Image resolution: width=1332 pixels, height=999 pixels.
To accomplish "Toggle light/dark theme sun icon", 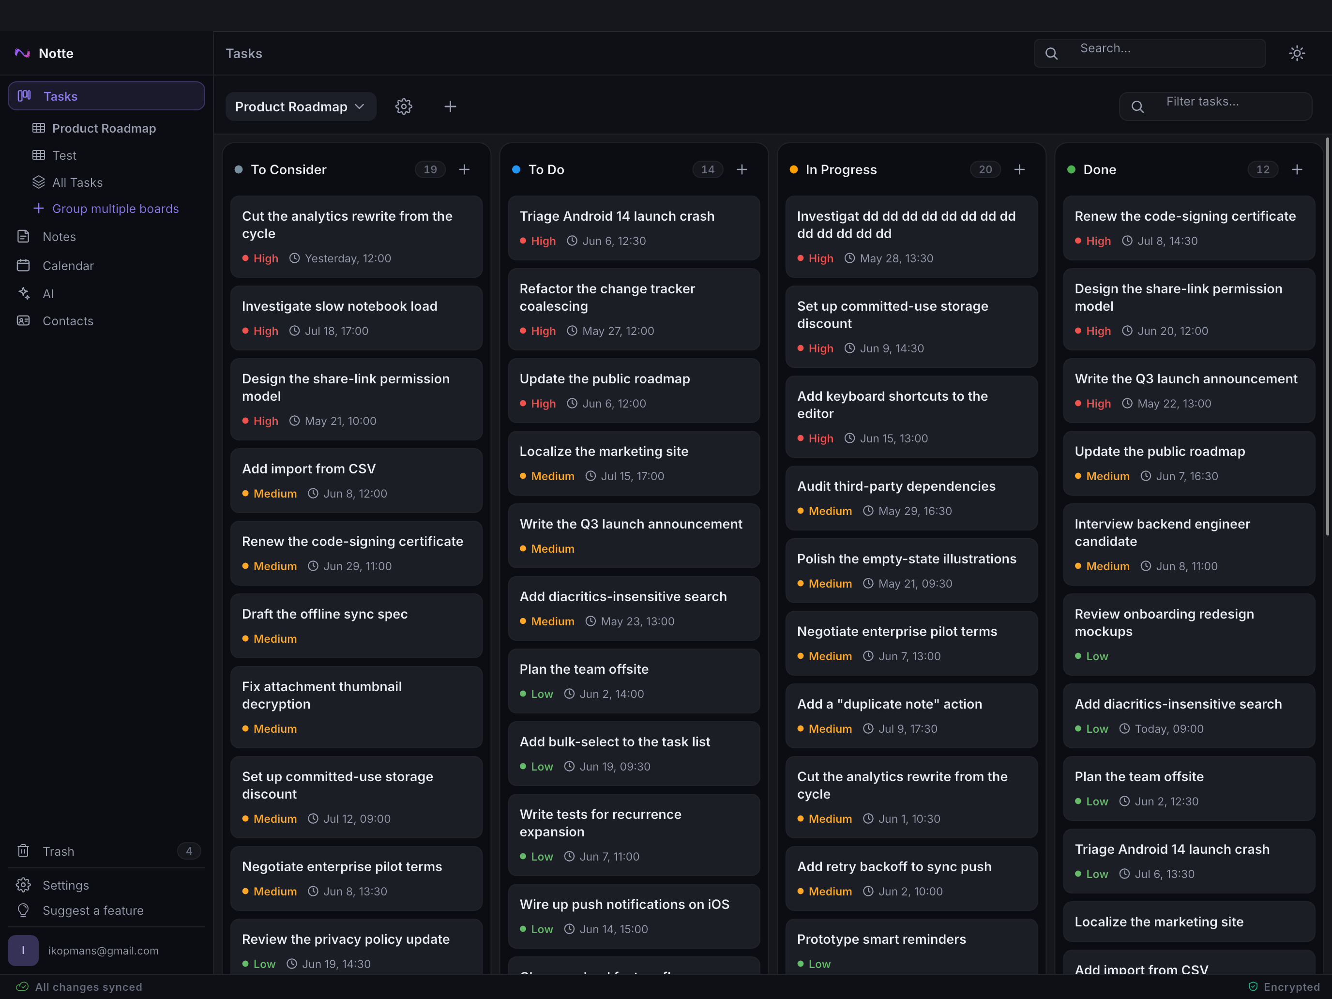I will pyautogui.click(x=1297, y=54).
